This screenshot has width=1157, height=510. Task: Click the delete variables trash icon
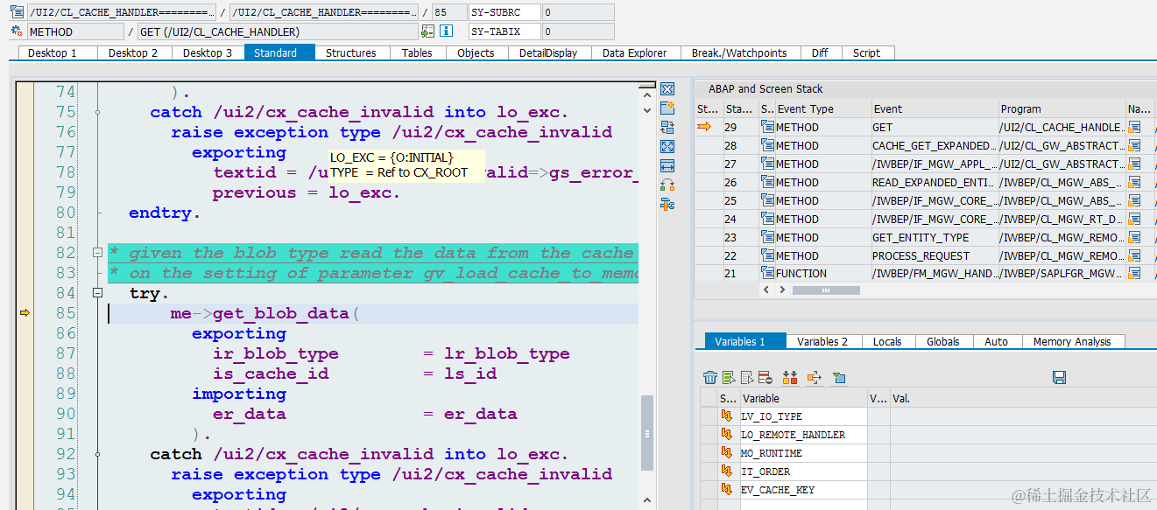pyautogui.click(x=710, y=378)
